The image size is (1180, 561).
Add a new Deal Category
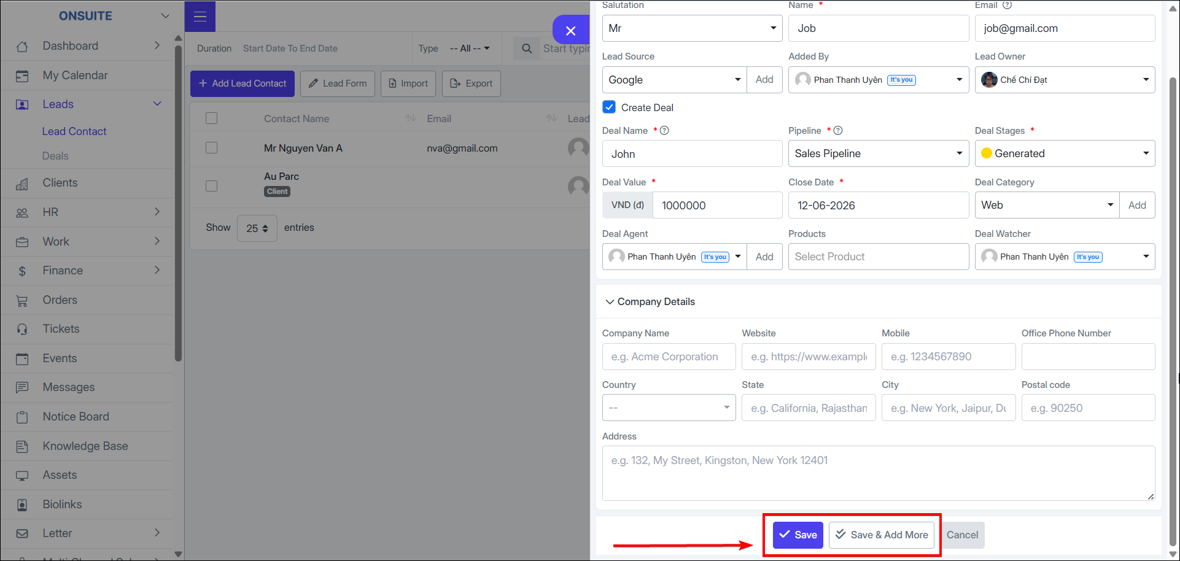(1137, 205)
